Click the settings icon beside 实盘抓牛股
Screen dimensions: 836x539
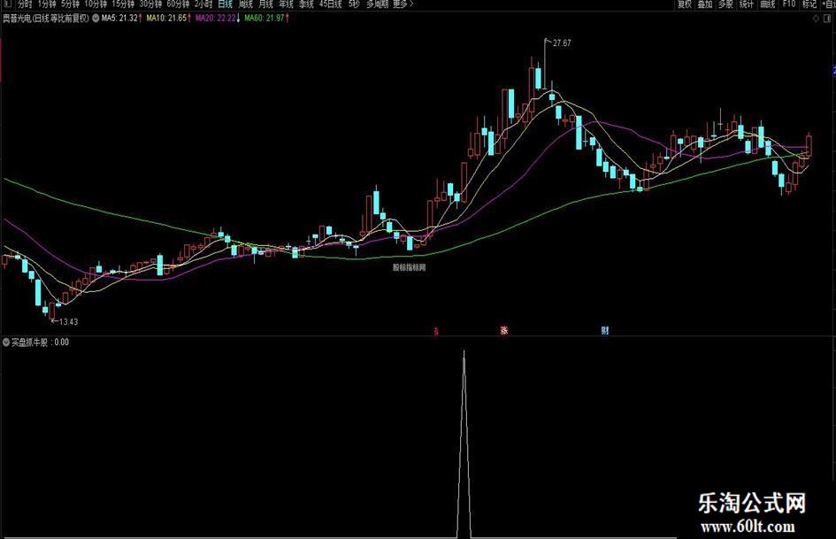(6, 343)
